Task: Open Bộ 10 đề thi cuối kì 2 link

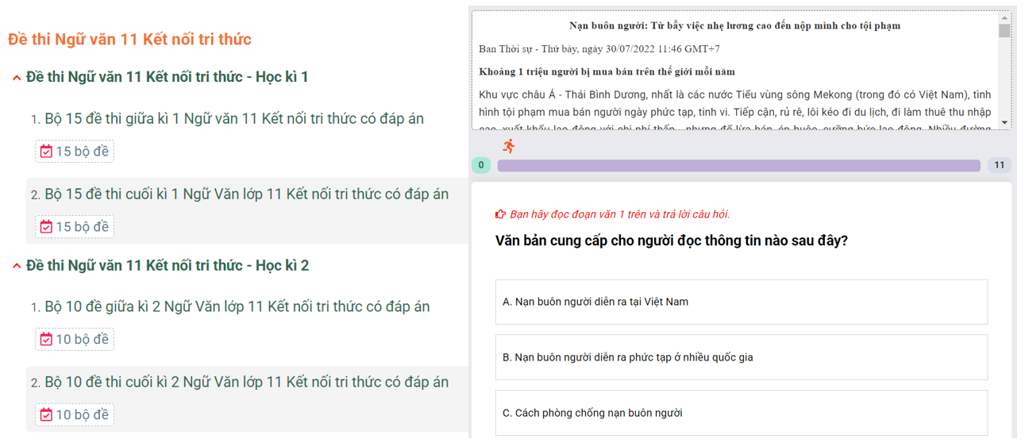Action: pos(246,383)
